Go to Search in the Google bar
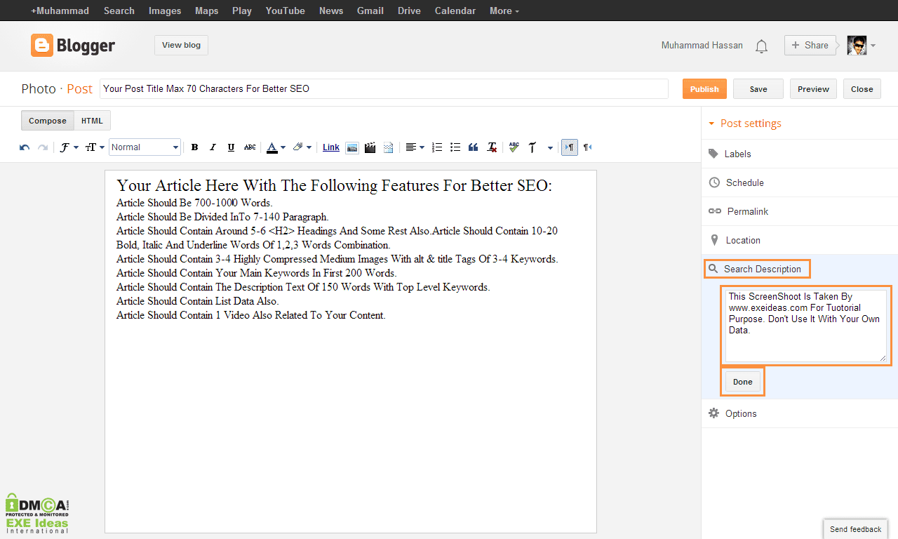898x539 pixels. [119, 11]
